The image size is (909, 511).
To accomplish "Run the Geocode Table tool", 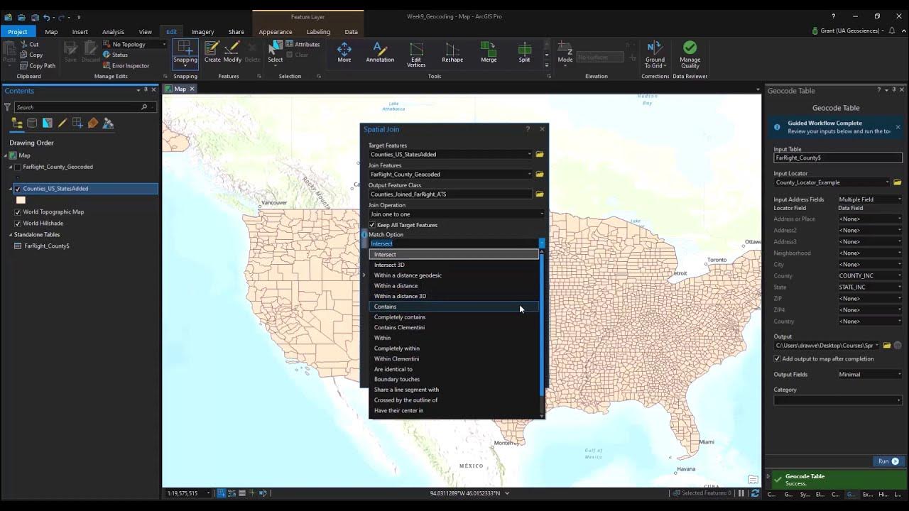I will pos(888,461).
